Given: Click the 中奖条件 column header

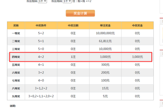Looking at the screenshot, I should [41, 25].
